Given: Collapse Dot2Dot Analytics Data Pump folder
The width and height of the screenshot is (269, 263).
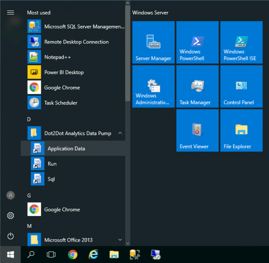Looking at the screenshot, I should click(x=74, y=133).
